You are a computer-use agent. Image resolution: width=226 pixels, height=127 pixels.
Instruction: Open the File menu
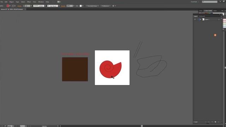pos(1,2)
